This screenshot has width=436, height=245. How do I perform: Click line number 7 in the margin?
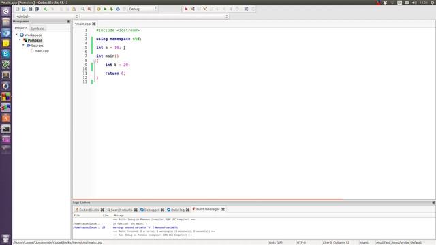[x=86, y=56]
